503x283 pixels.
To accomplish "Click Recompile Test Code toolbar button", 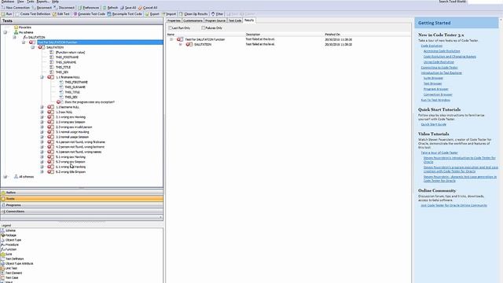I will 124,14.
